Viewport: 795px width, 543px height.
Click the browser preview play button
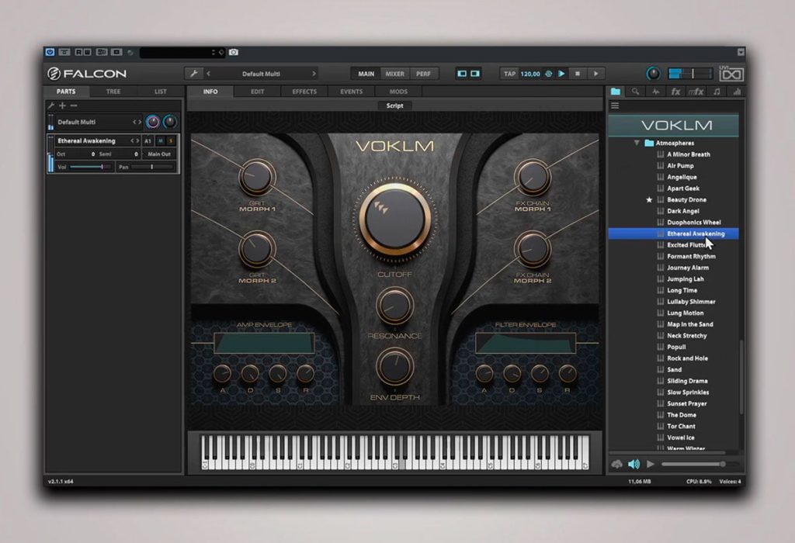[651, 464]
